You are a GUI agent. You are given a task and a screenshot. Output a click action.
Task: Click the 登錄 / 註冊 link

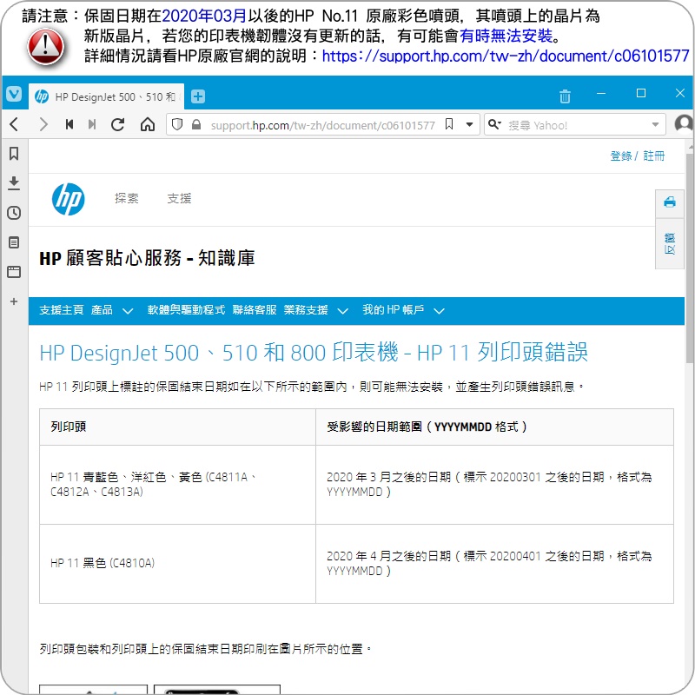(x=637, y=156)
